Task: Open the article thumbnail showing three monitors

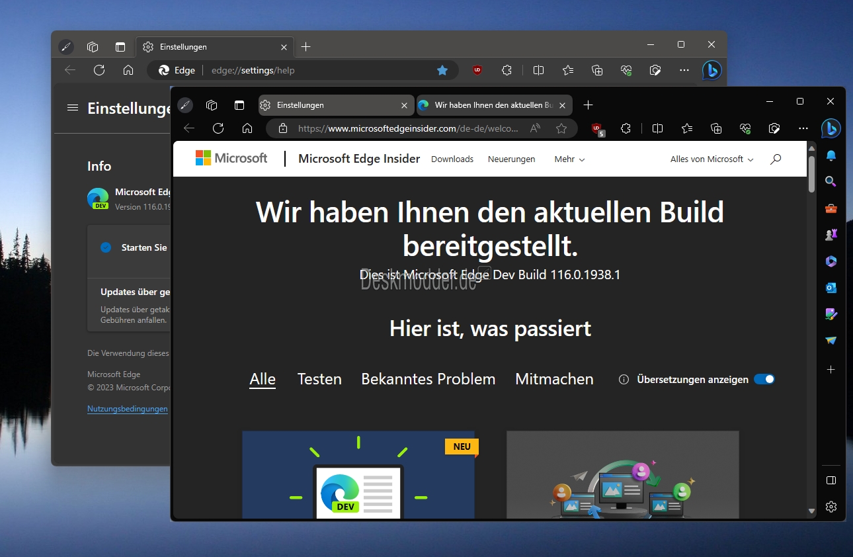Action: pyautogui.click(x=623, y=475)
